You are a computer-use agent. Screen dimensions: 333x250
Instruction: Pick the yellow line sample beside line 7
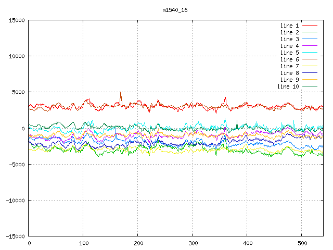pyautogui.click(x=310, y=66)
